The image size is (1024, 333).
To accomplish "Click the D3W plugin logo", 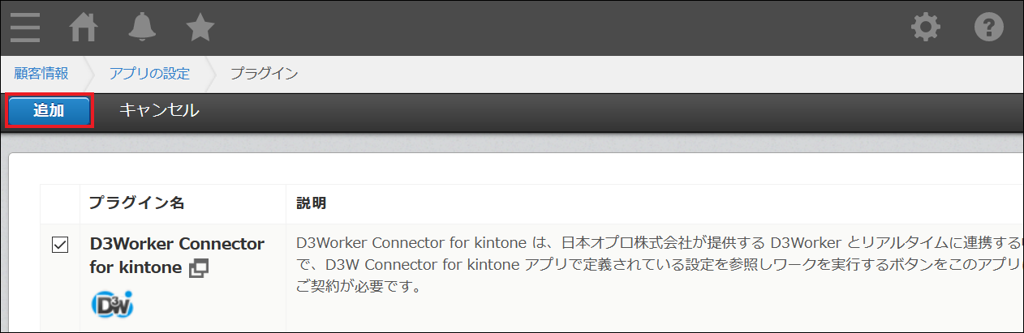I will (x=111, y=305).
